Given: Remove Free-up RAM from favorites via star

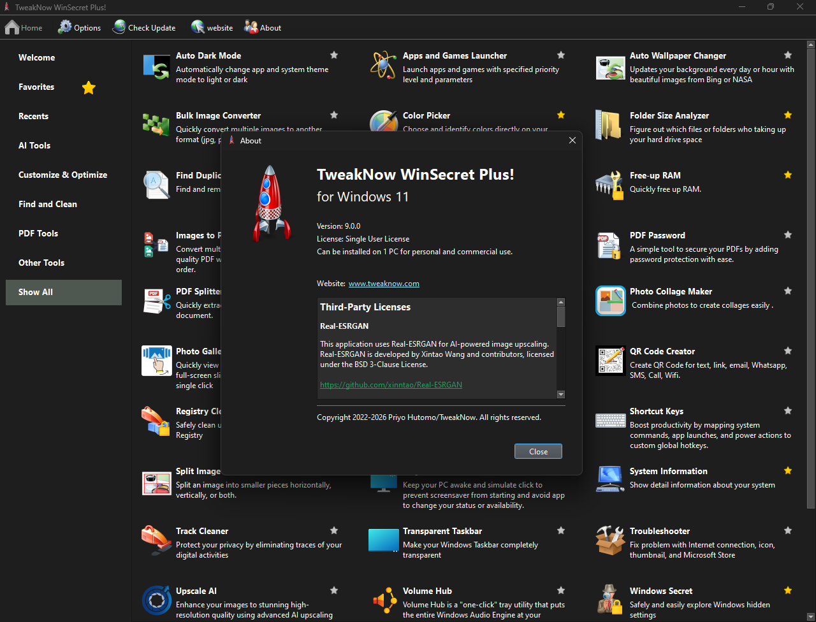Looking at the screenshot, I should point(788,175).
